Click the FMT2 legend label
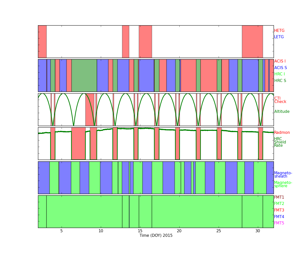 [279, 204]
